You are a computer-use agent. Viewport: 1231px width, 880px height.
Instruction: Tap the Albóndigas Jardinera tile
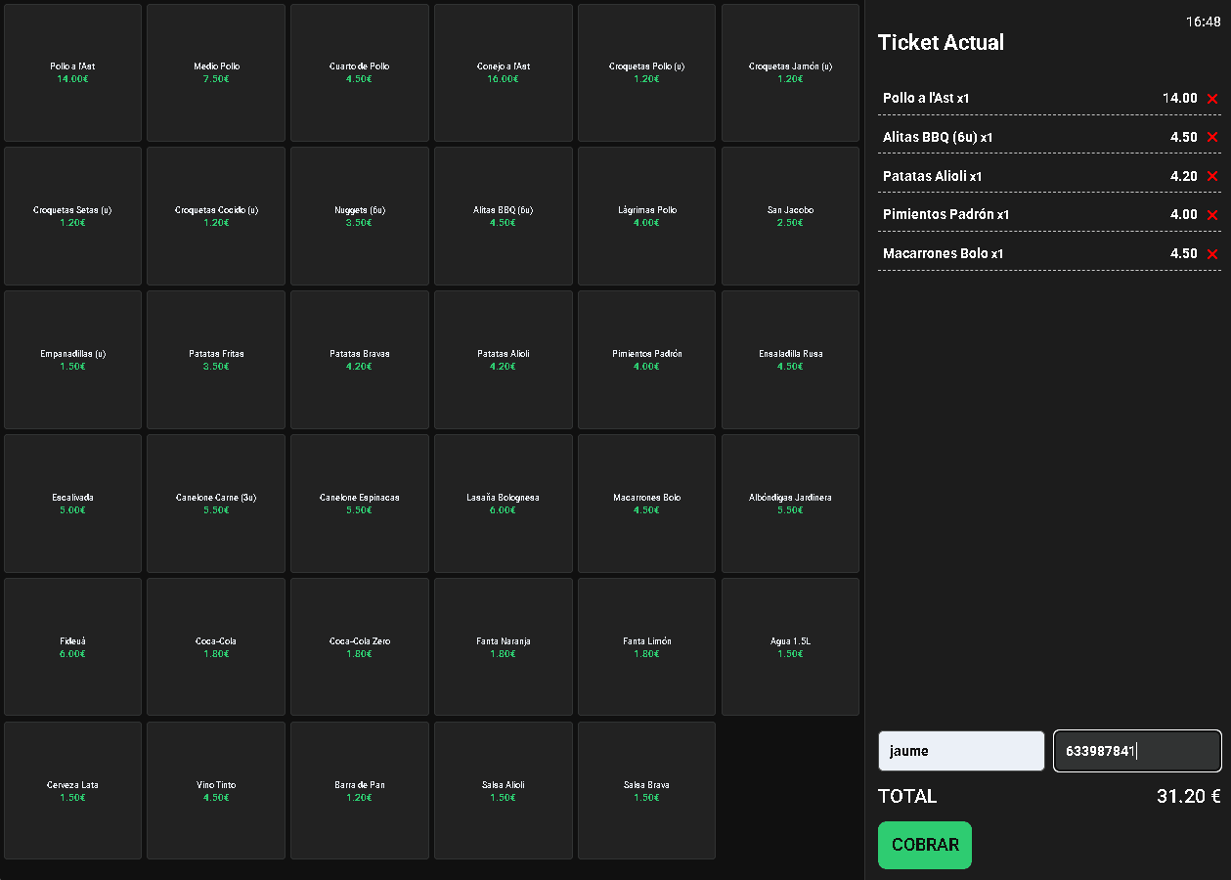[x=790, y=504]
